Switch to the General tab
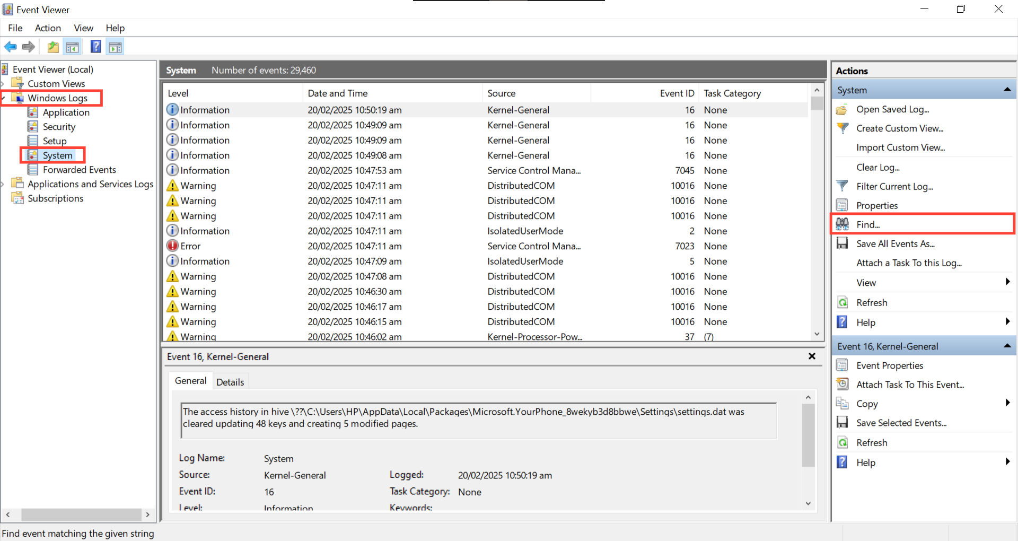 (x=191, y=381)
